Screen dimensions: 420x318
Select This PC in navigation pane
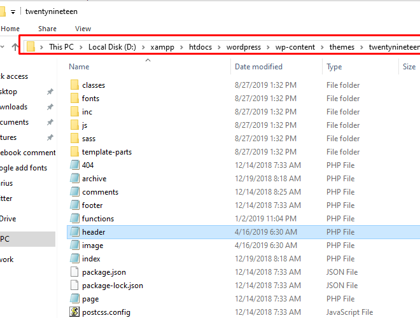(x=27, y=238)
